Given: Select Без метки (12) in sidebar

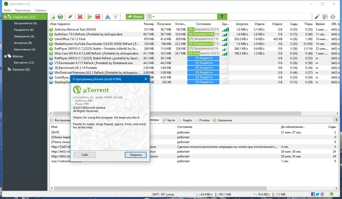Looking at the screenshot, I should click(x=24, y=63).
